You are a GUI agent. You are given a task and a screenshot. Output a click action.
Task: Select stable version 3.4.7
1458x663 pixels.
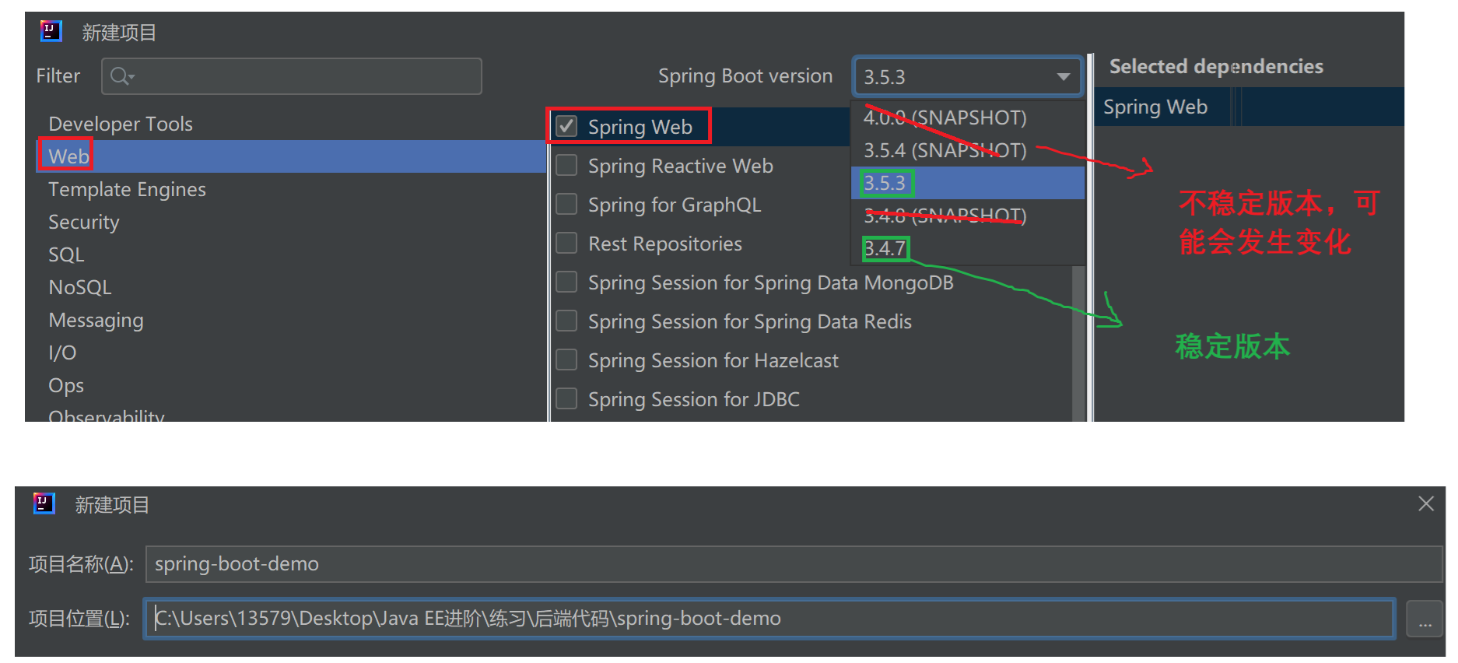pyautogui.click(x=968, y=248)
